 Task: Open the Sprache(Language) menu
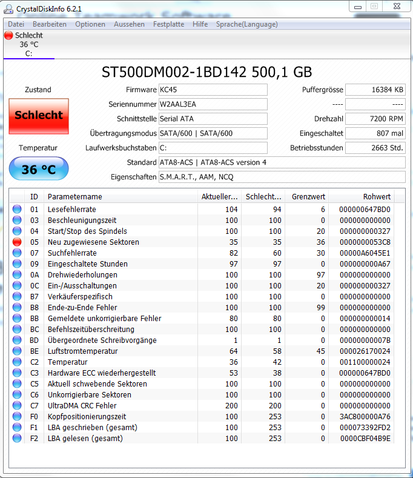246,24
